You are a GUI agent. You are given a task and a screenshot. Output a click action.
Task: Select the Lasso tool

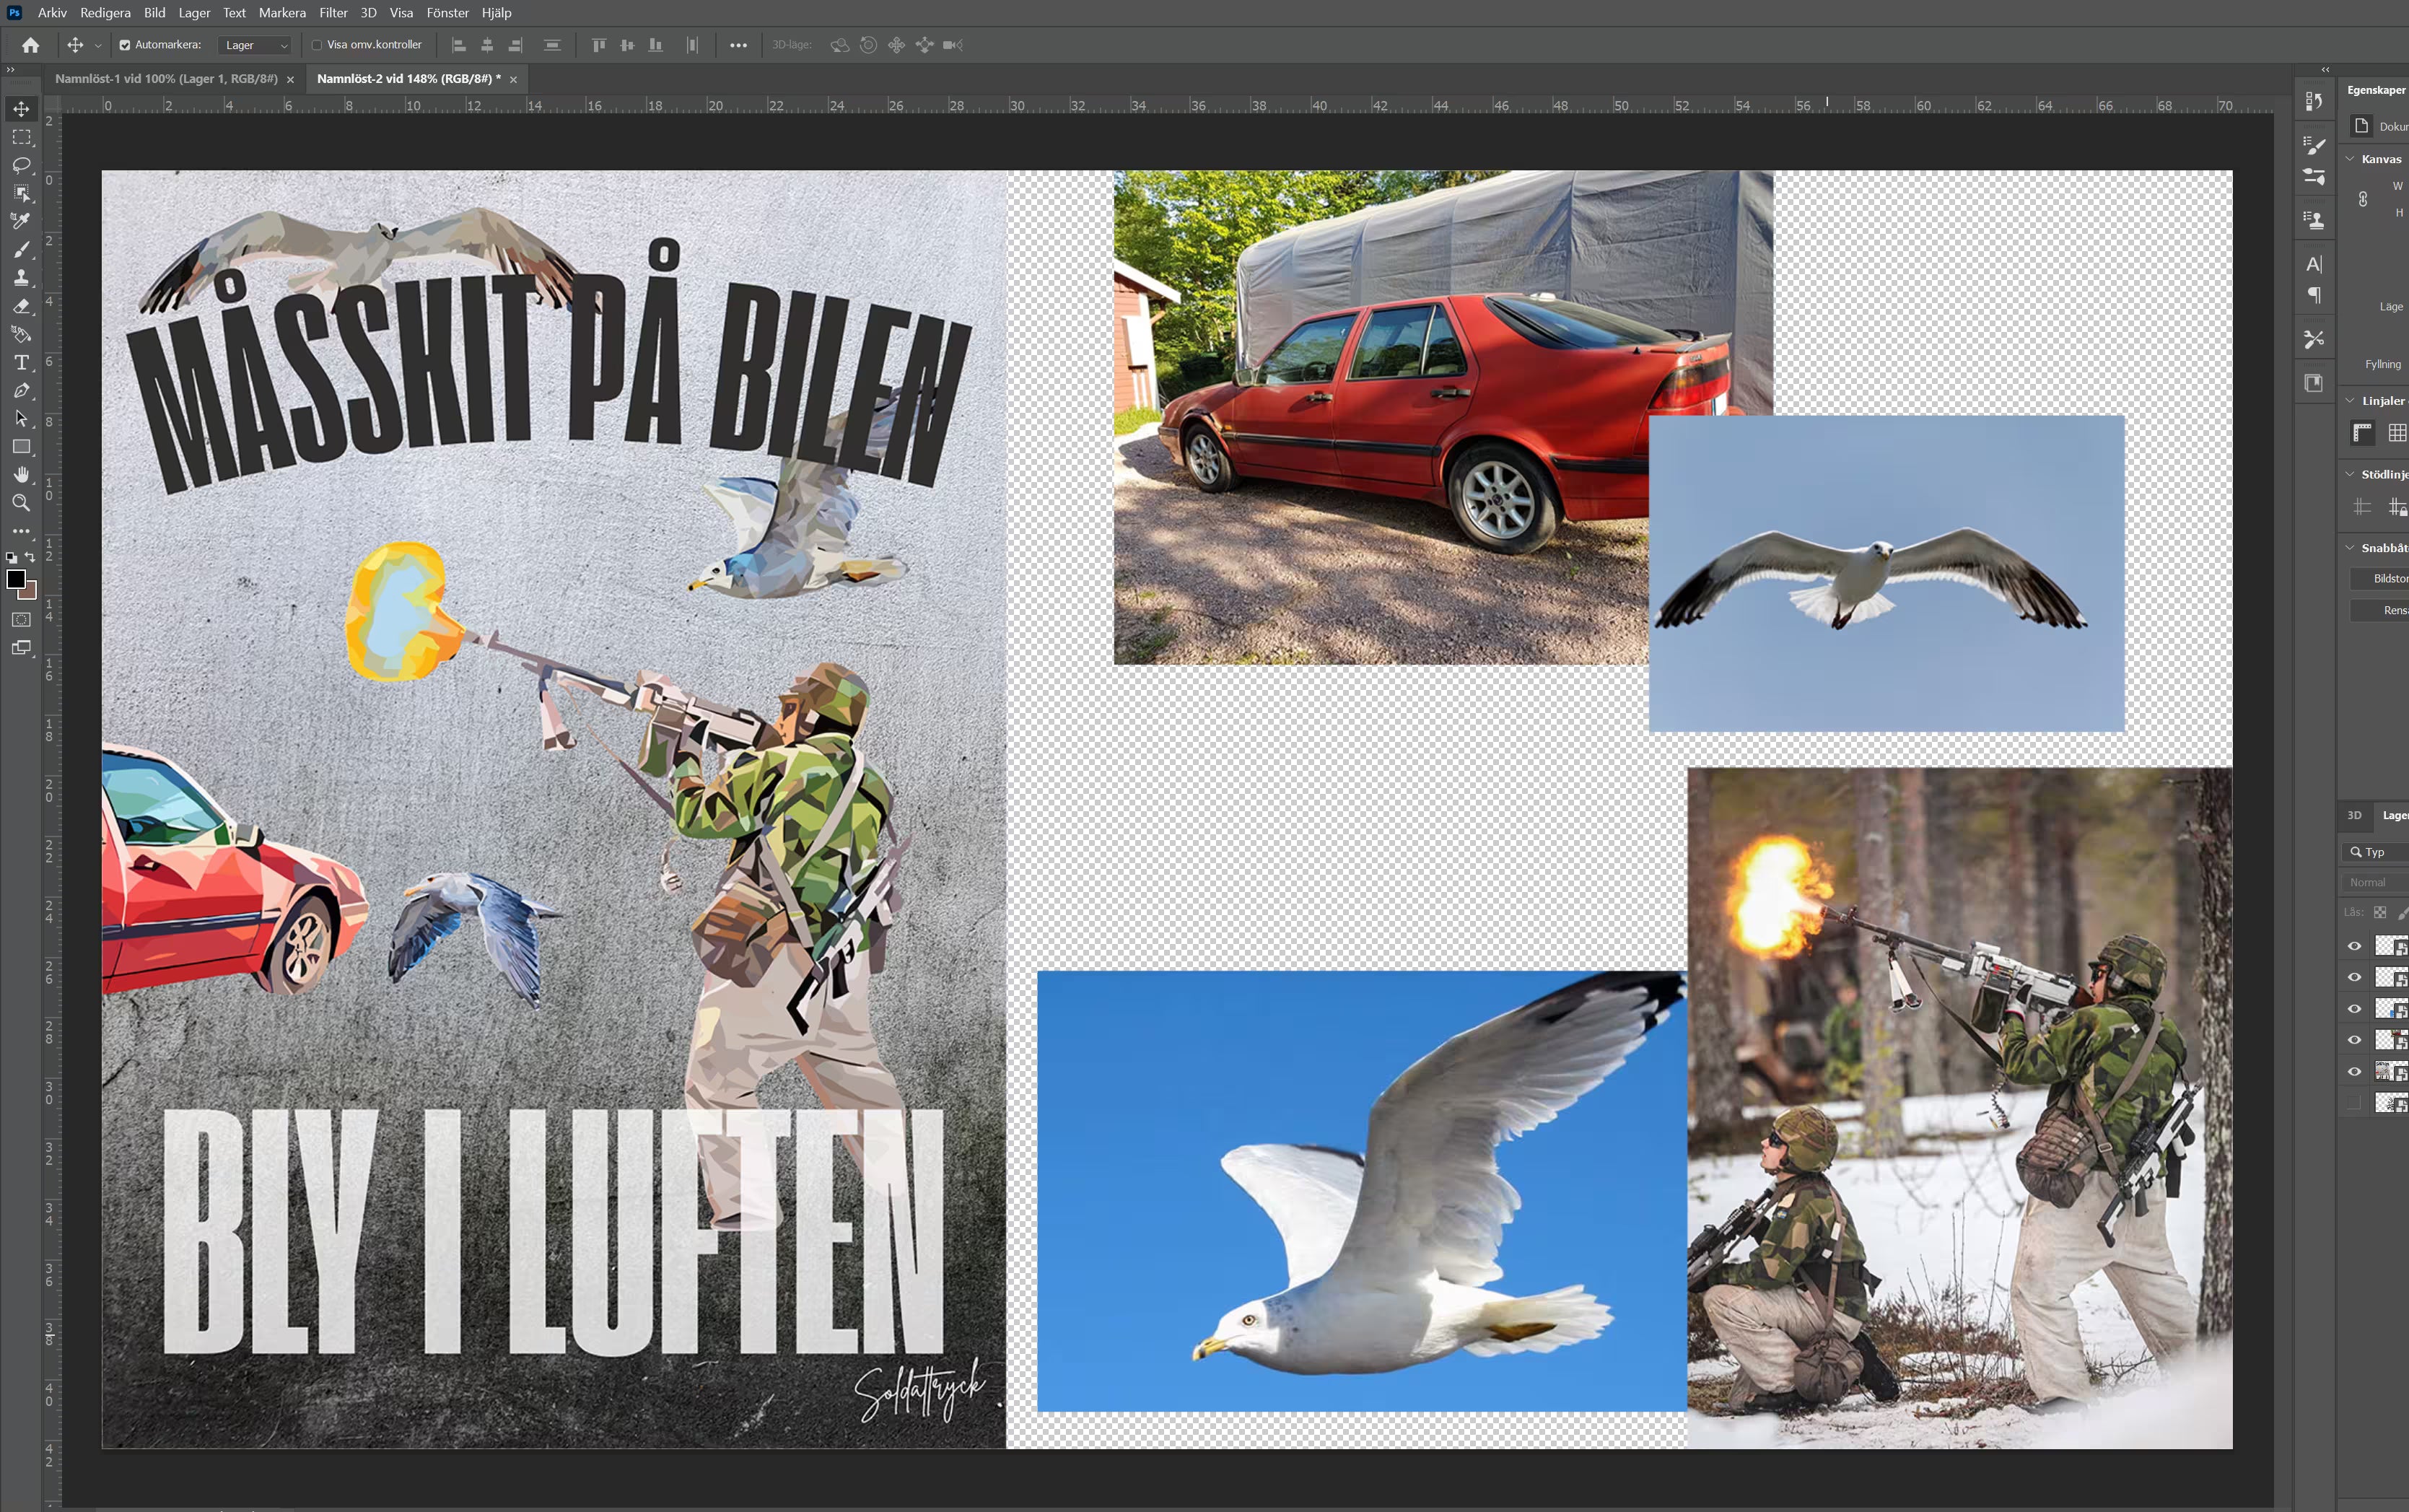click(x=21, y=165)
